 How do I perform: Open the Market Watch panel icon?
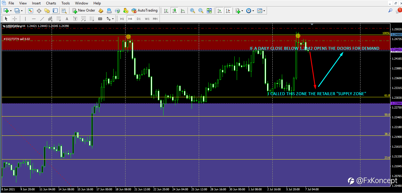tap(31, 11)
